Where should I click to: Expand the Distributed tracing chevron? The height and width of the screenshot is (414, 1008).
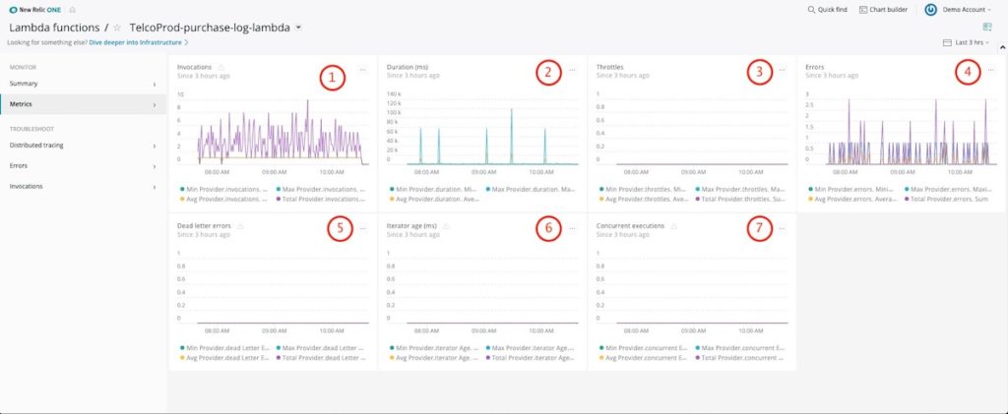pyautogui.click(x=155, y=146)
